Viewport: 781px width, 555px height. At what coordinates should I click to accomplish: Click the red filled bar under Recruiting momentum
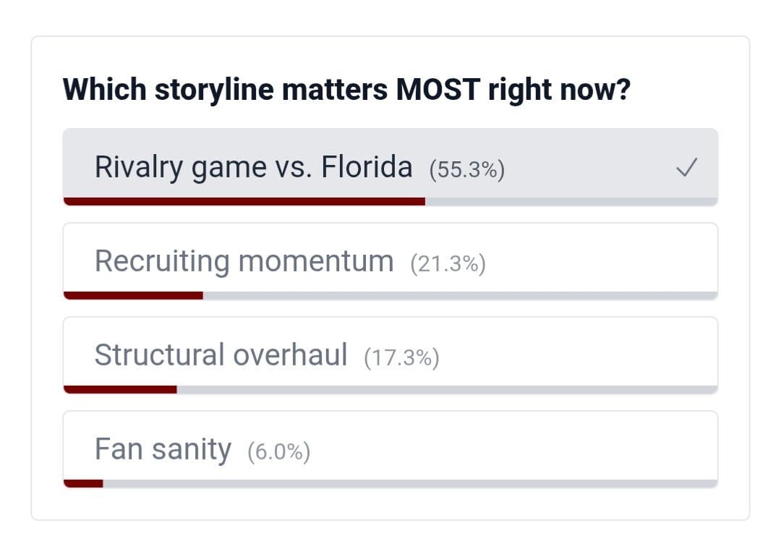[x=134, y=295]
